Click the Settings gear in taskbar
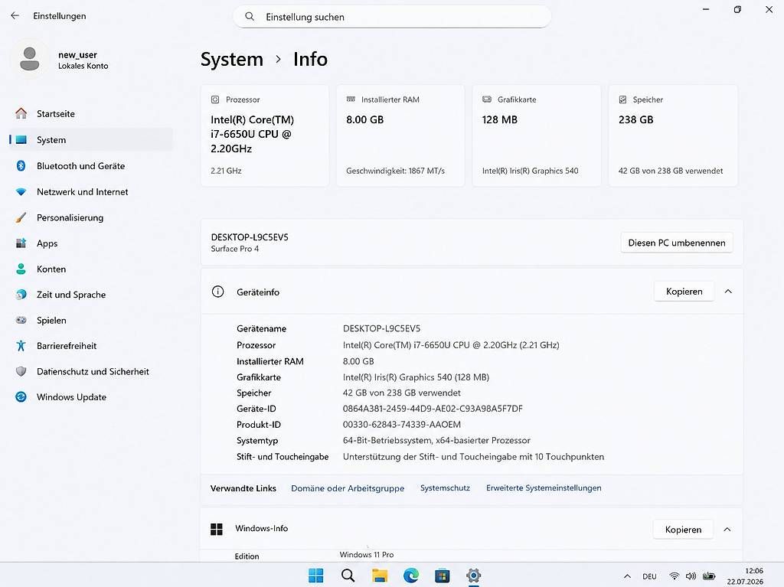This screenshot has width=784, height=587. click(x=473, y=576)
